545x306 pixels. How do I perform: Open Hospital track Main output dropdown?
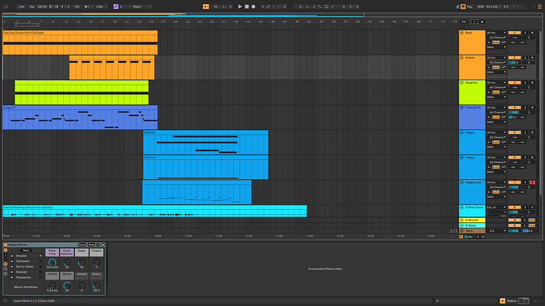496,97
